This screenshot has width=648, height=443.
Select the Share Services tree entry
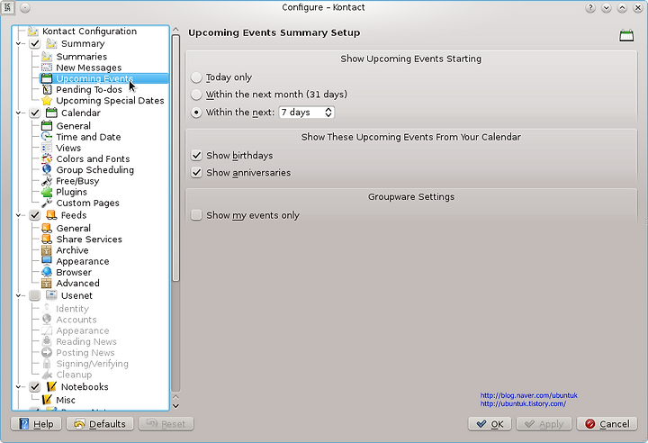tap(89, 240)
